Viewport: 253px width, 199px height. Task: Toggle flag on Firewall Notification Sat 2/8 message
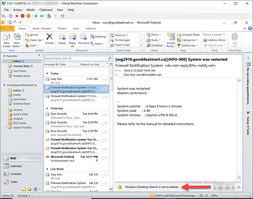106,184
